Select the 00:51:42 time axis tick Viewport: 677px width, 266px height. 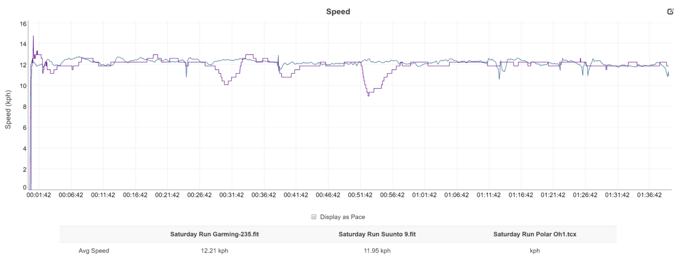[360, 195]
